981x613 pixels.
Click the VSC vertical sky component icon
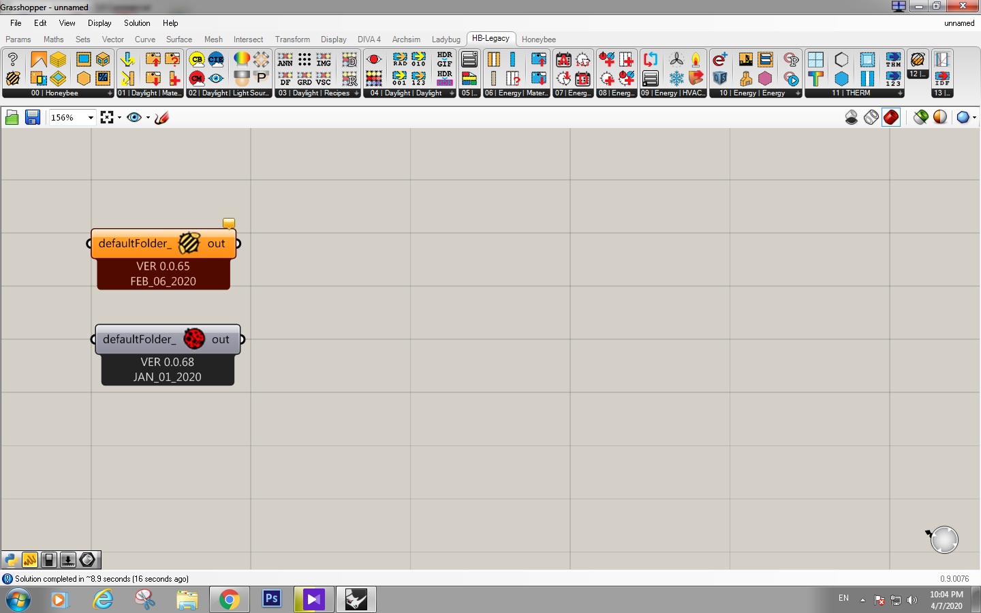[x=324, y=78]
